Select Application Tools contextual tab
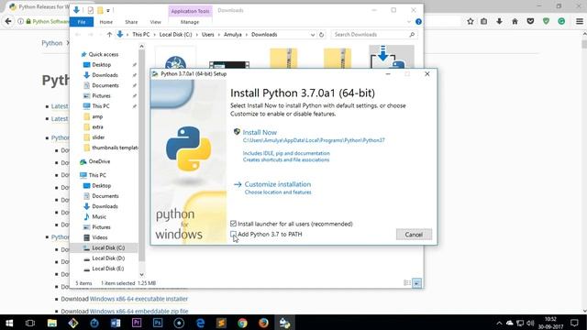Viewport: 587px width, 330px height. (x=190, y=11)
